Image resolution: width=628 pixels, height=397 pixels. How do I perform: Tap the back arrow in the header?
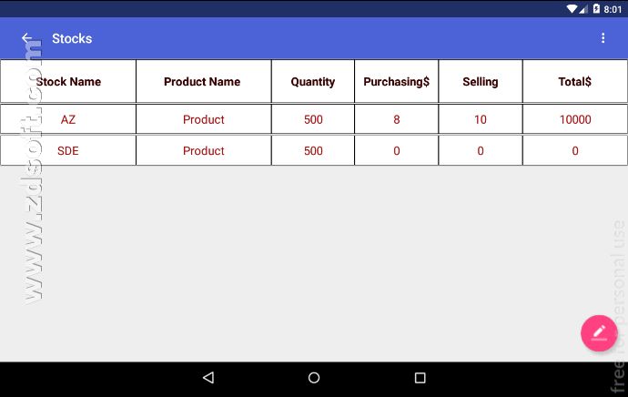pyautogui.click(x=27, y=38)
